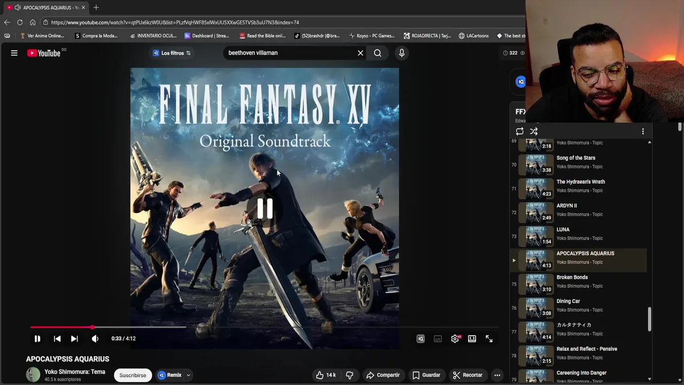
Task: Click the playlist scrollbar
Action: (x=650, y=319)
